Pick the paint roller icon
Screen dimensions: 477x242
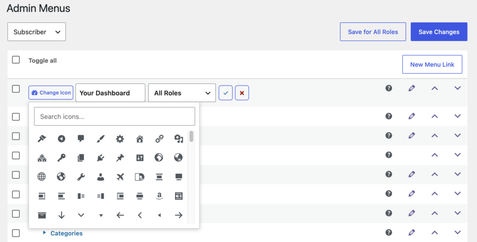[41, 139]
